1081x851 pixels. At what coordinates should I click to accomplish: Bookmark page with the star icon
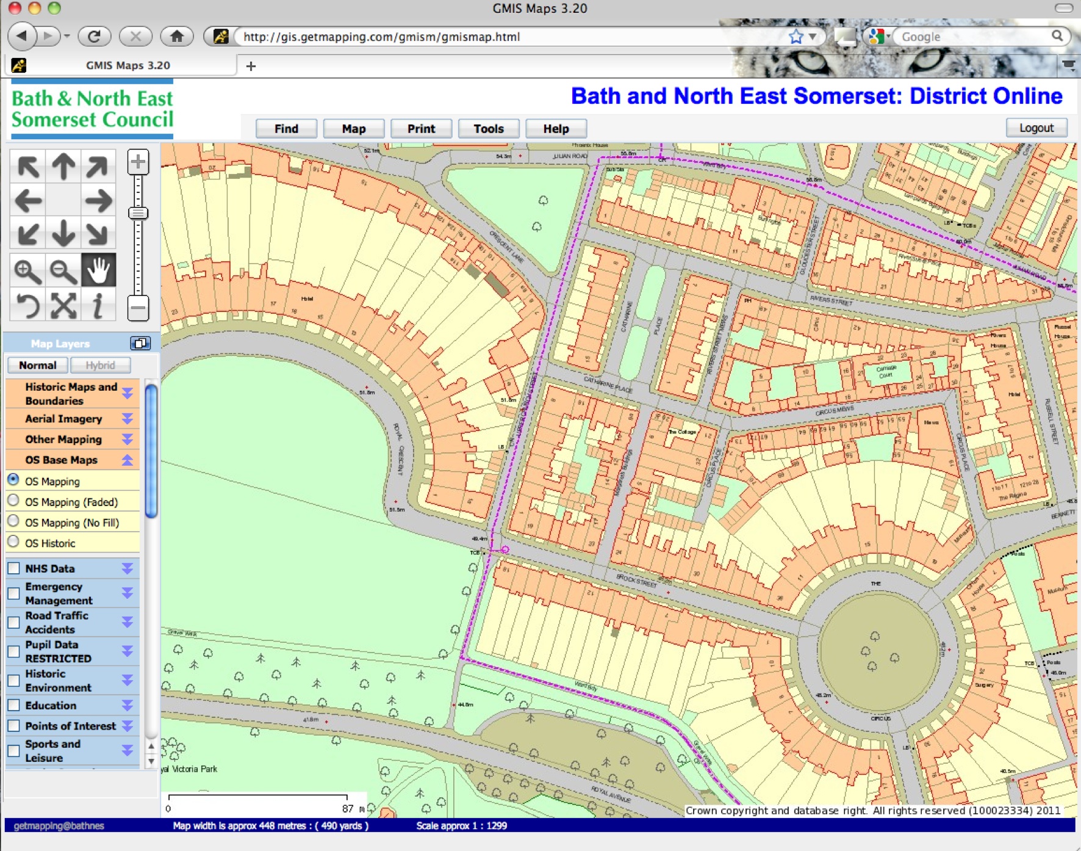click(795, 37)
